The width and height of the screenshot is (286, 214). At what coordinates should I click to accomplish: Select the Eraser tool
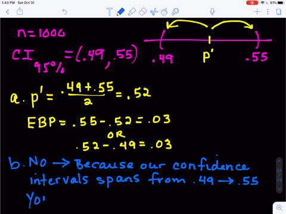(x=142, y=12)
